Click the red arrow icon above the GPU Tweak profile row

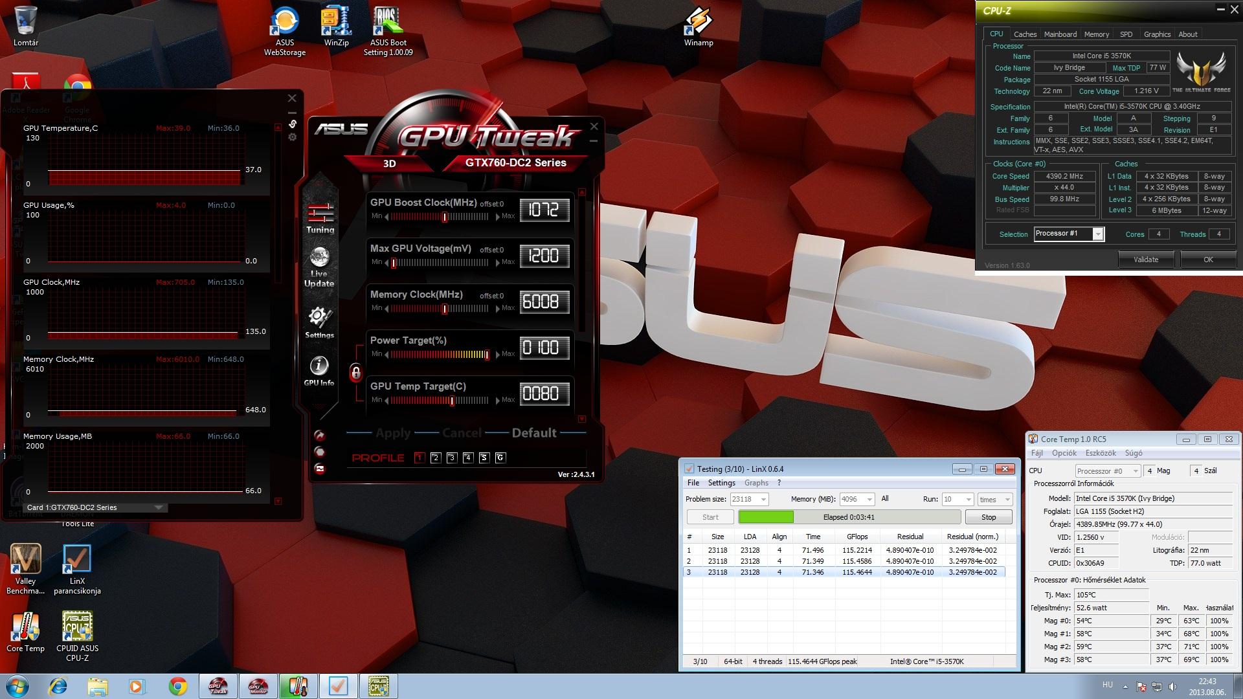319,435
